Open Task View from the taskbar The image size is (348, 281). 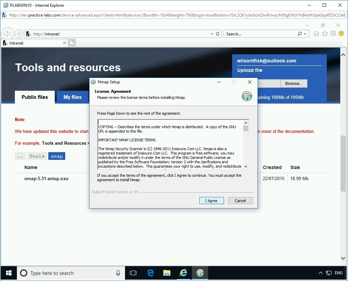tap(133, 273)
